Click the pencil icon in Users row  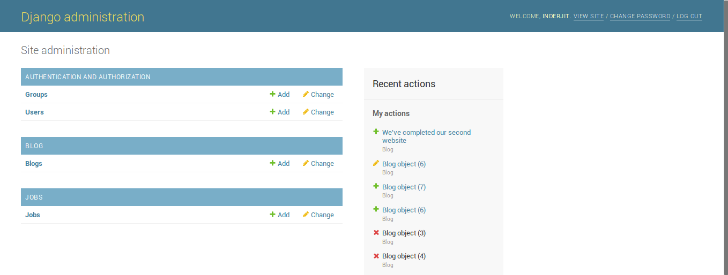[x=306, y=112]
